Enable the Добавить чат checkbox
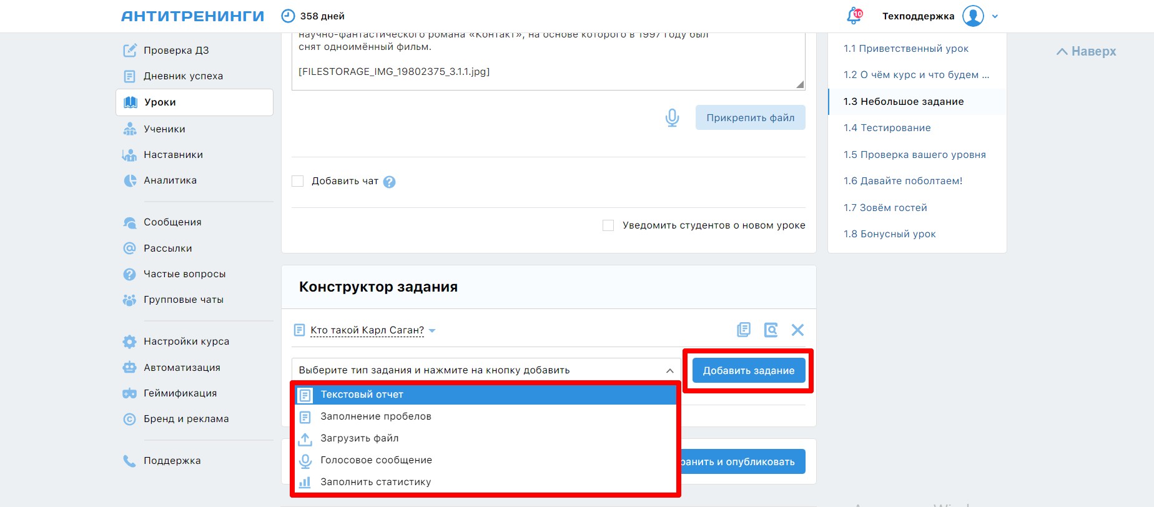Viewport: 1154px width, 507px height. 298,181
